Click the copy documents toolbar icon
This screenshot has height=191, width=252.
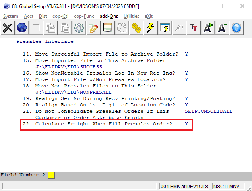pos(50,28)
